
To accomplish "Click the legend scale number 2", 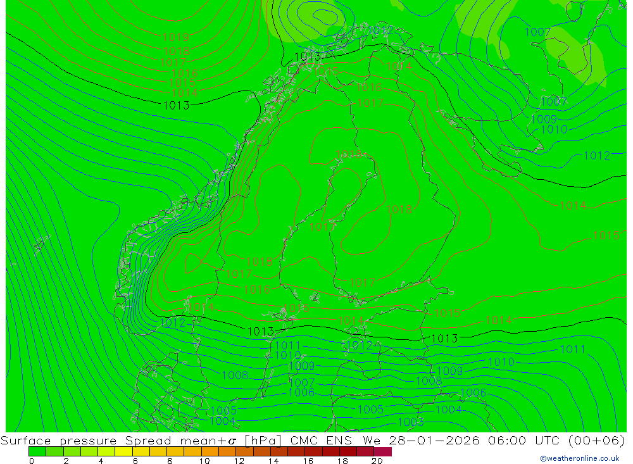I will tap(66, 461).
